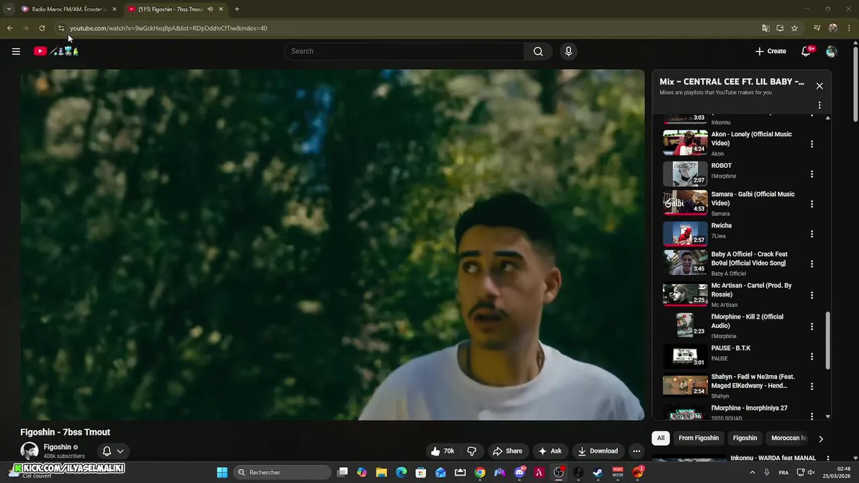The image size is (859, 483).
Task: Go back with browser back arrow
Action: 9,28
